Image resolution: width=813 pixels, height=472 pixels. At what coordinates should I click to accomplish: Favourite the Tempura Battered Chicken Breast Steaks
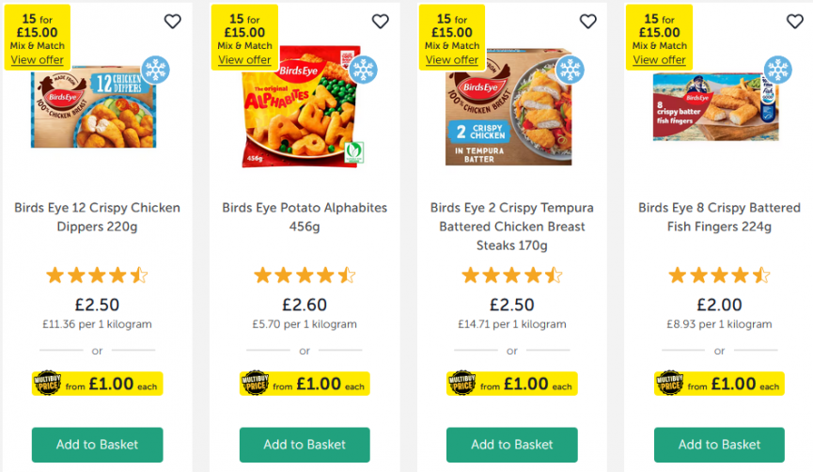click(x=587, y=22)
